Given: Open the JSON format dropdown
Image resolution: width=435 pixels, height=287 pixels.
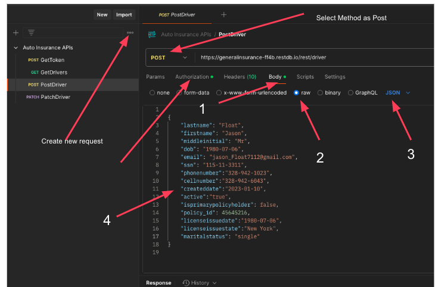Looking at the screenshot, I should [x=397, y=93].
